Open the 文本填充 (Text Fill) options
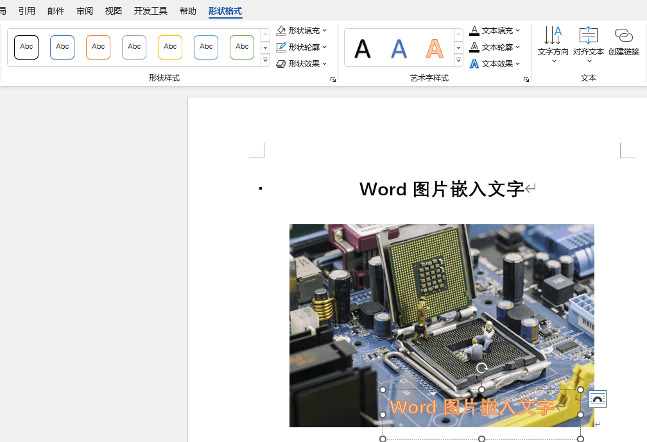The height and width of the screenshot is (442, 647). coord(495,30)
